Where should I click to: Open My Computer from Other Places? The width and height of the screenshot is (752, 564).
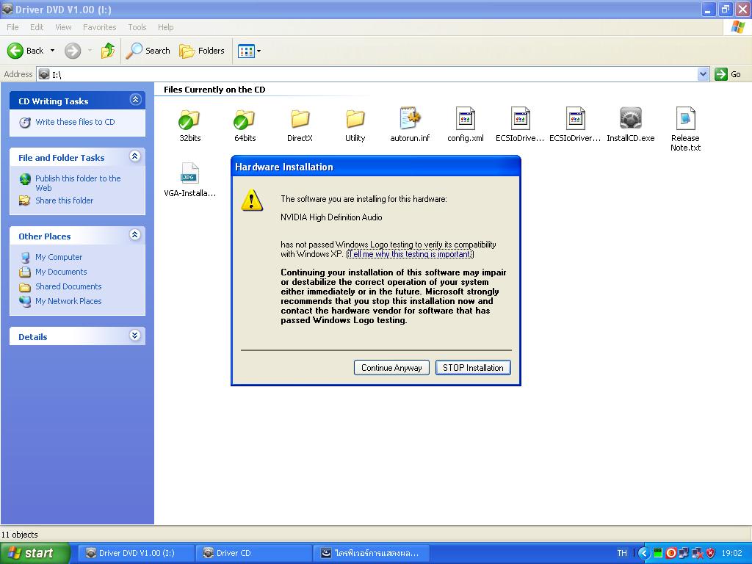click(59, 257)
